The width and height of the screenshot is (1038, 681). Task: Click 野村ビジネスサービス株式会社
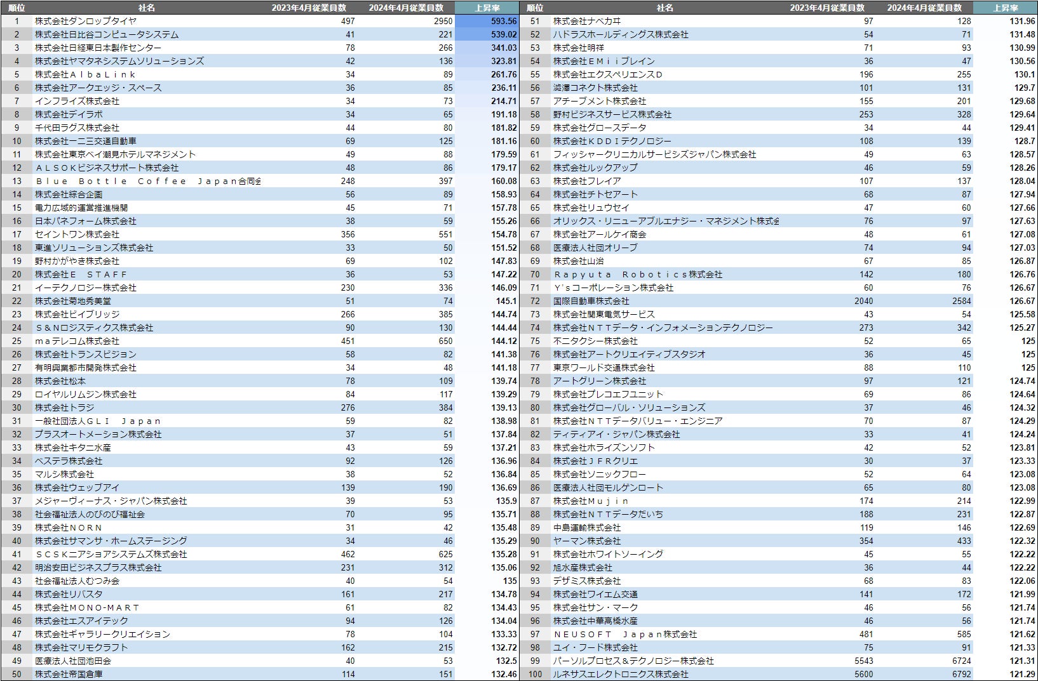click(x=612, y=114)
